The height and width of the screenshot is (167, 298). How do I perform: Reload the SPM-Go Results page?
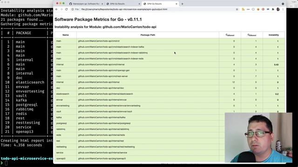[66, 9]
